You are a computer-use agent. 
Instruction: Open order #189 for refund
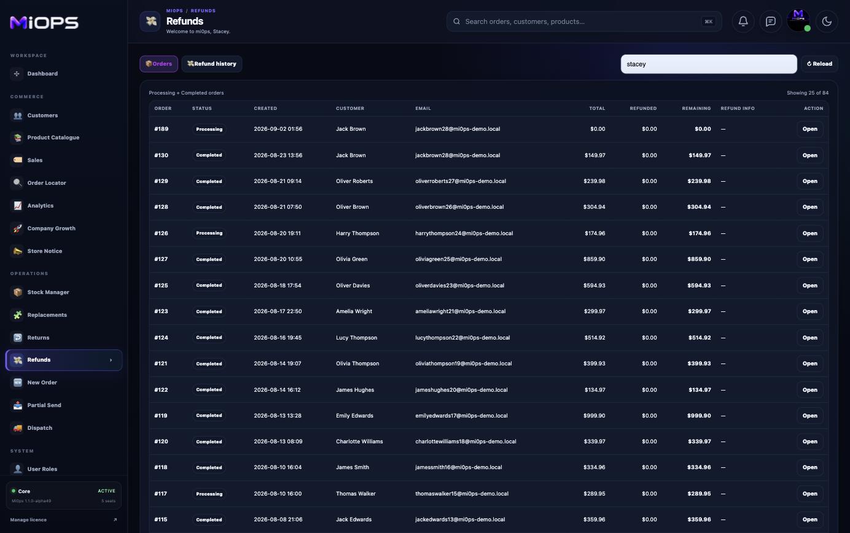[809, 129]
